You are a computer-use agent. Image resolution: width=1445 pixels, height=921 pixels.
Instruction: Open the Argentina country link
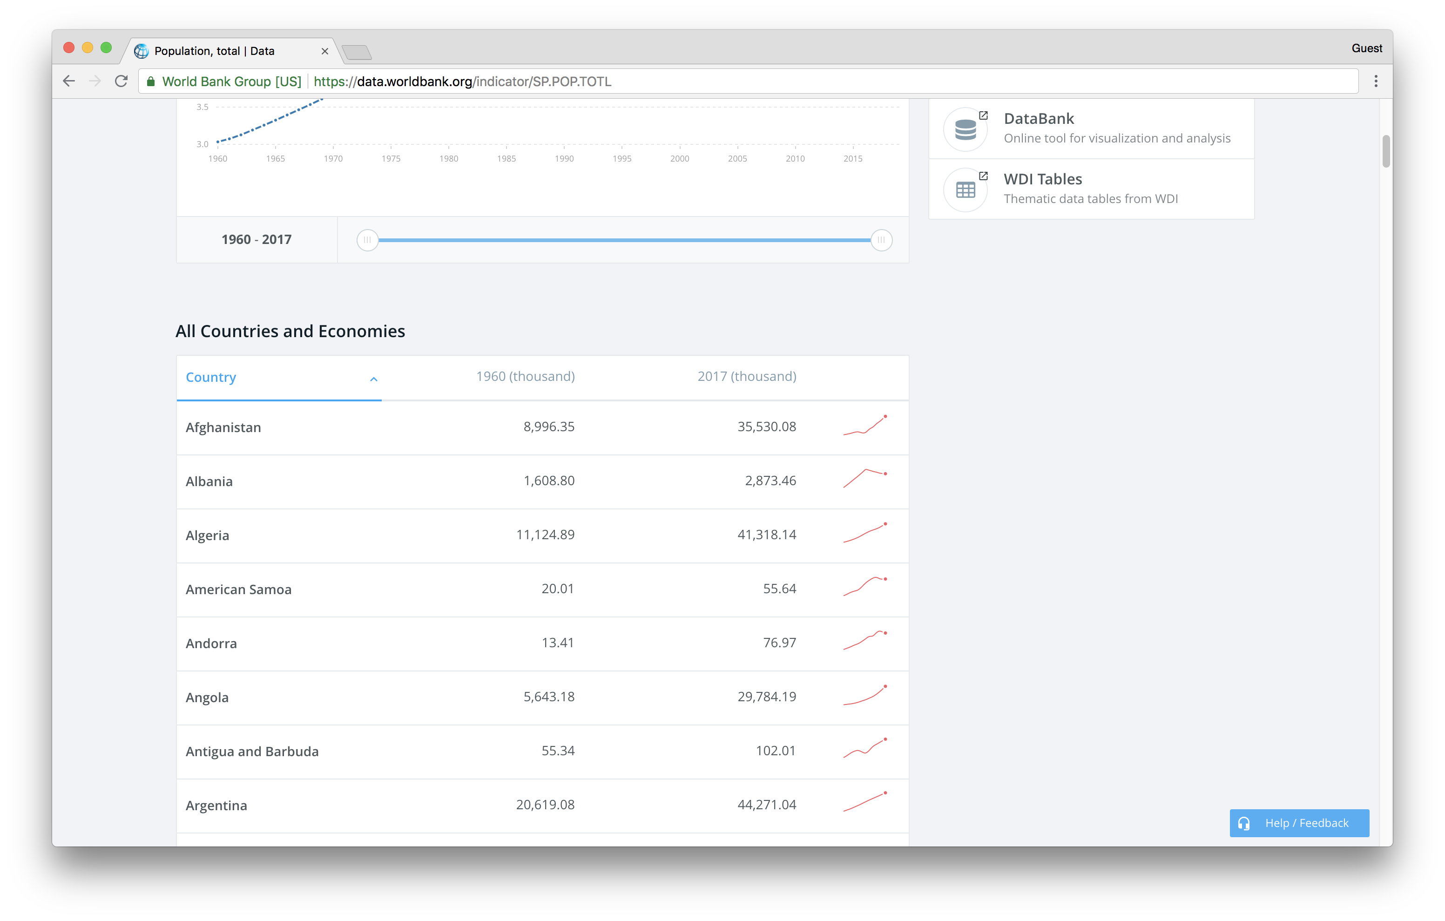pyautogui.click(x=216, y=805)
